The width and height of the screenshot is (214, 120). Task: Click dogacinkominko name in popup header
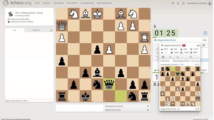[x=173, y=45]
